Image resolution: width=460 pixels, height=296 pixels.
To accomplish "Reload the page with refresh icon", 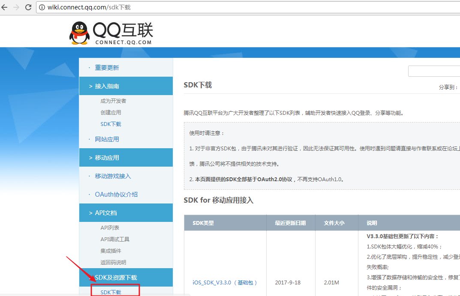I will (28, 7).
